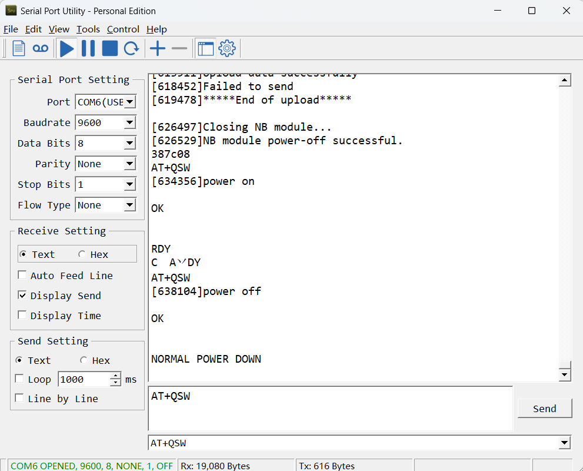
Task: Enable the Loop checkbox
Action: [x=19, y=379]
